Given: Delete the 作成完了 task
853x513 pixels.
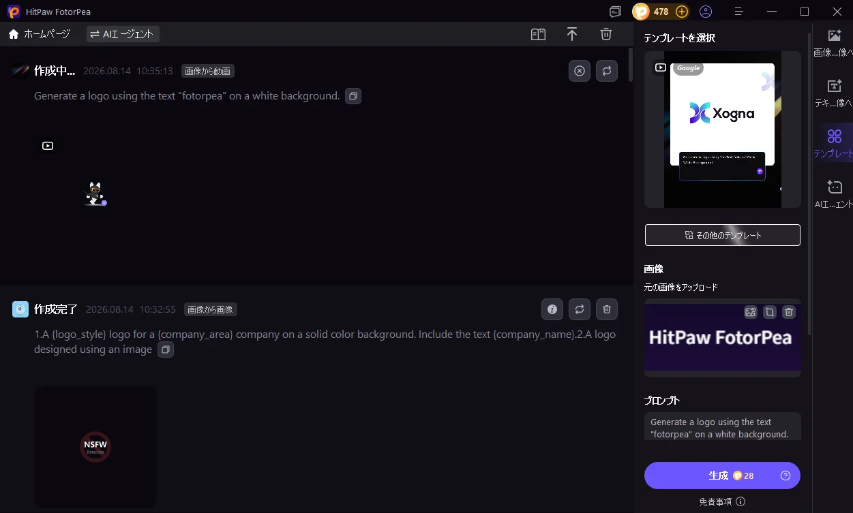Looking at the screenshot, I should click(x=607, y=309).
